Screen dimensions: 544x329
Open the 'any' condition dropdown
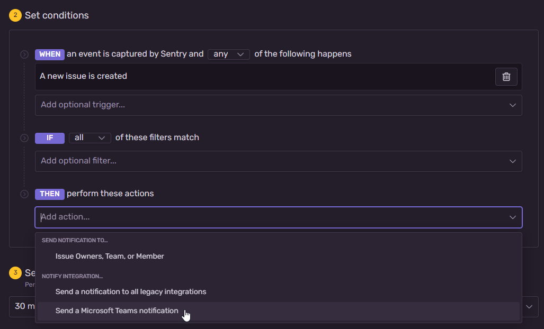pyautogui.click(x=229, y=54)
